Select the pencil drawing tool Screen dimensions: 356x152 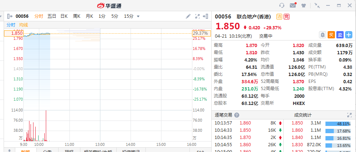point(188,16)
